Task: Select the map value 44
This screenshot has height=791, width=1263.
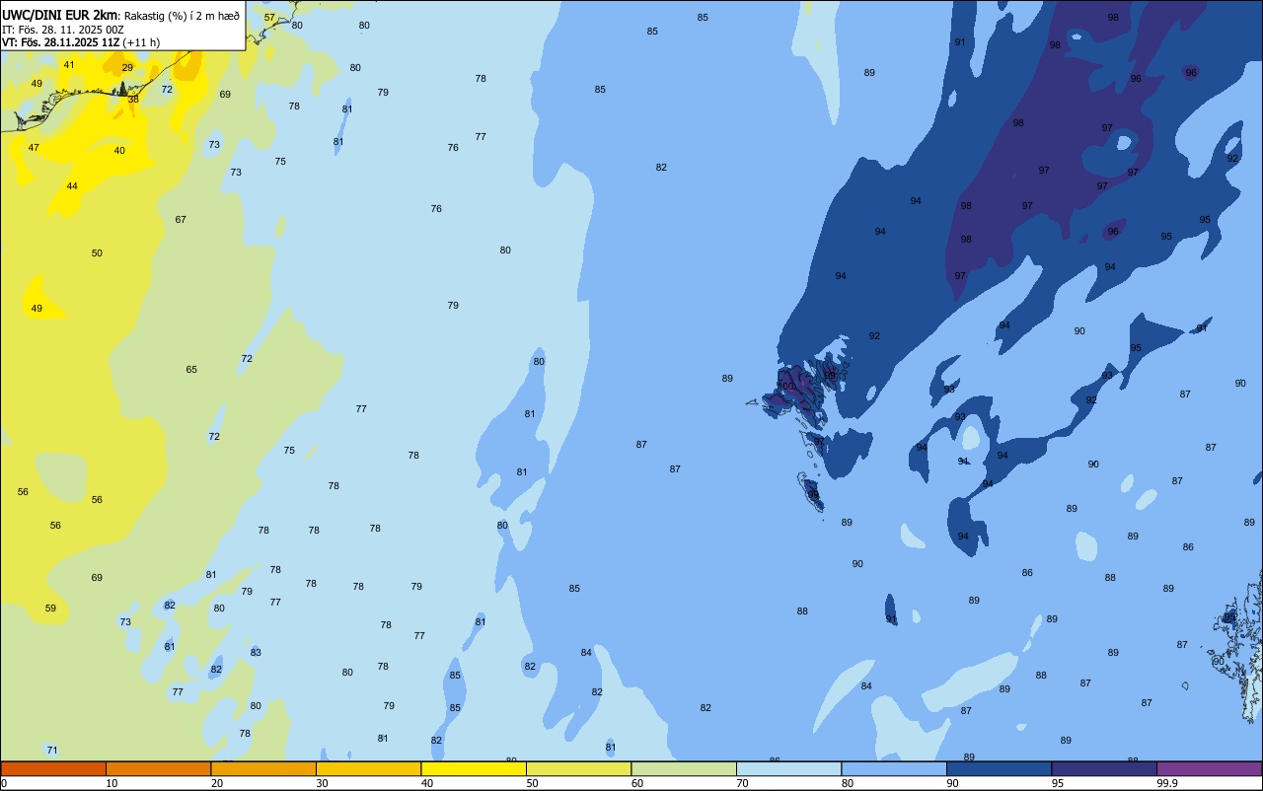Action: [72, 186]
